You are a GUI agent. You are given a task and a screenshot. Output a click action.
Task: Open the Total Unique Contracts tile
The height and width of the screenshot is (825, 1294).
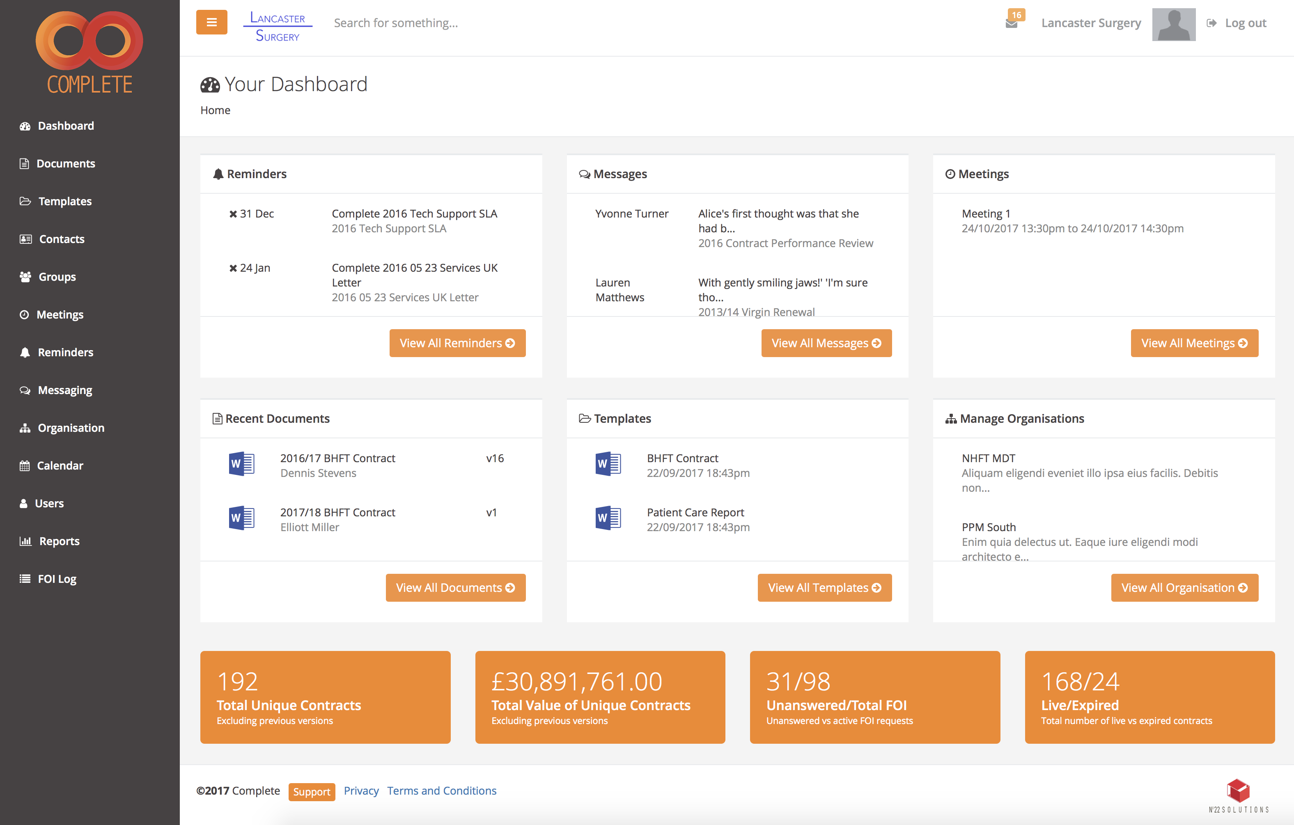(325, 697)
